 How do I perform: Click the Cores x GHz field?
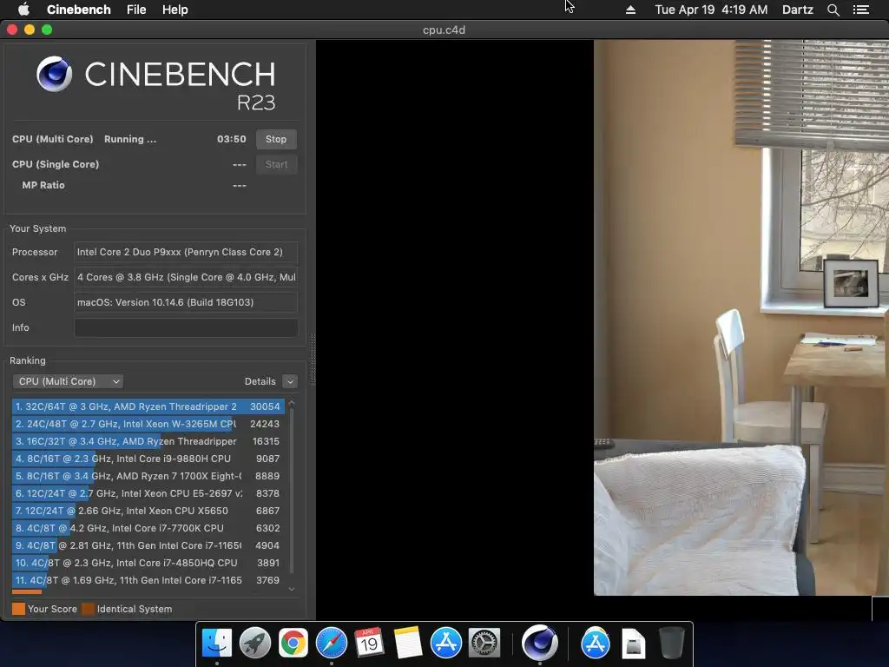186,277
